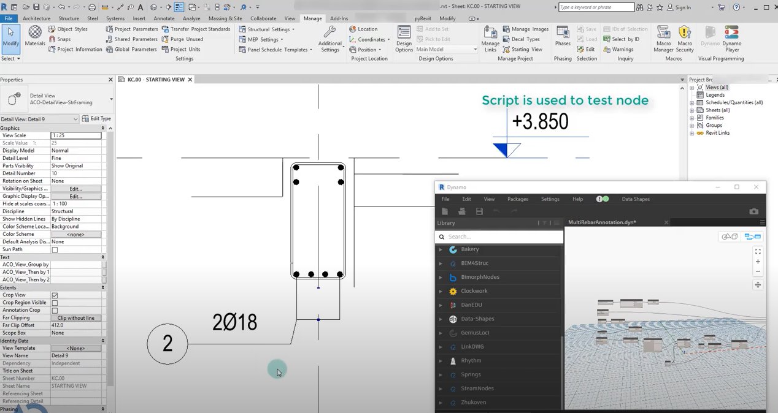Open the Annotate ribbon tab
Image resolution: width=778 pixels, height=413 pixels.
[164, 18]
